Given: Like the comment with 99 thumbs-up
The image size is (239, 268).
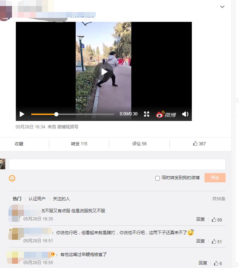Looking at the screenshot, I should pyautogui.click(x=217, y=220).
